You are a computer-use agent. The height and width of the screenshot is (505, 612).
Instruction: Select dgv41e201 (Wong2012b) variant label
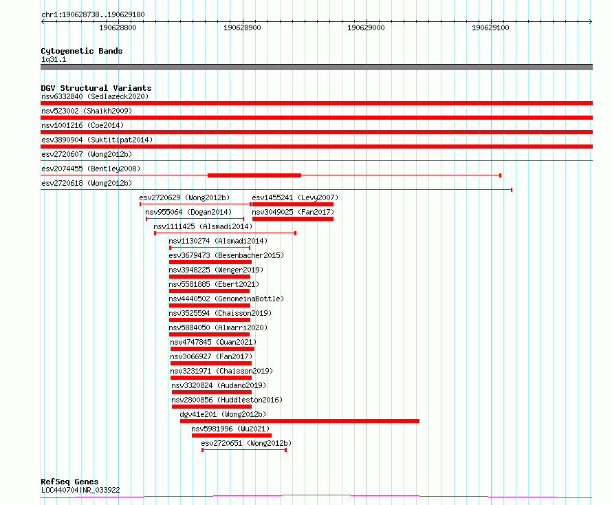coord(223,414)
